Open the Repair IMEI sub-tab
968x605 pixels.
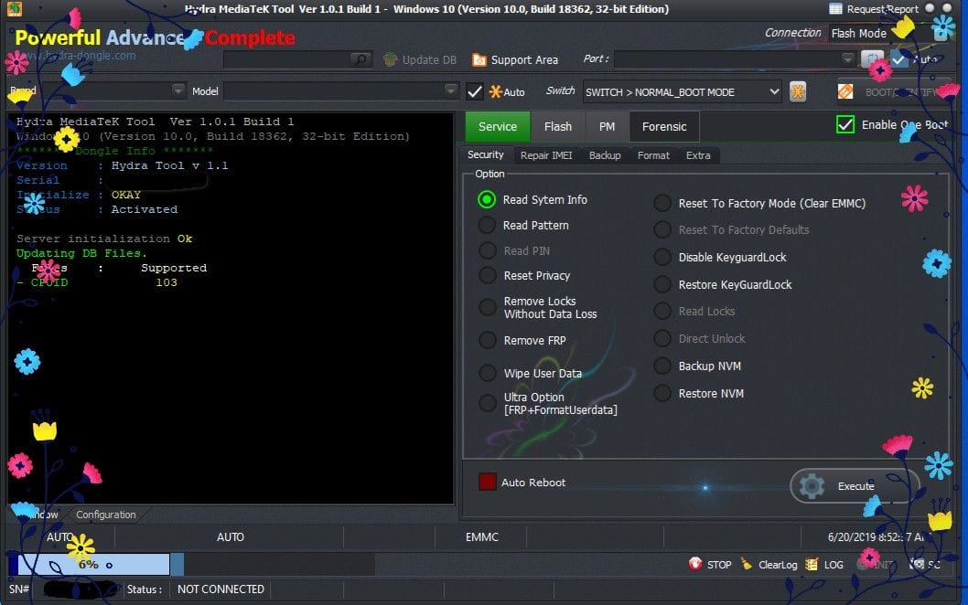click(546, 155)
